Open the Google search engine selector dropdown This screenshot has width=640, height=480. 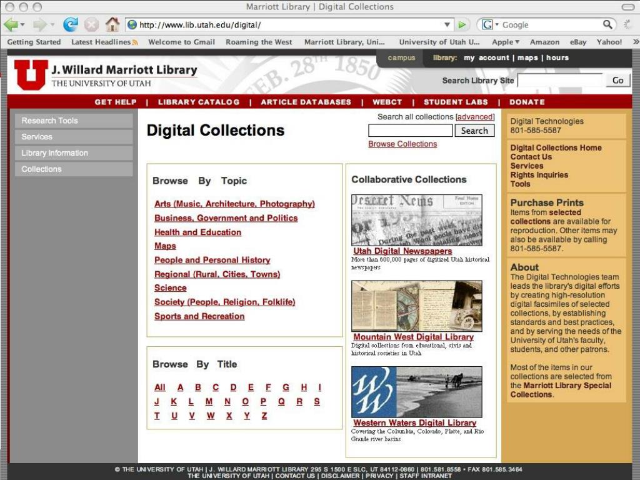point(497,24)
